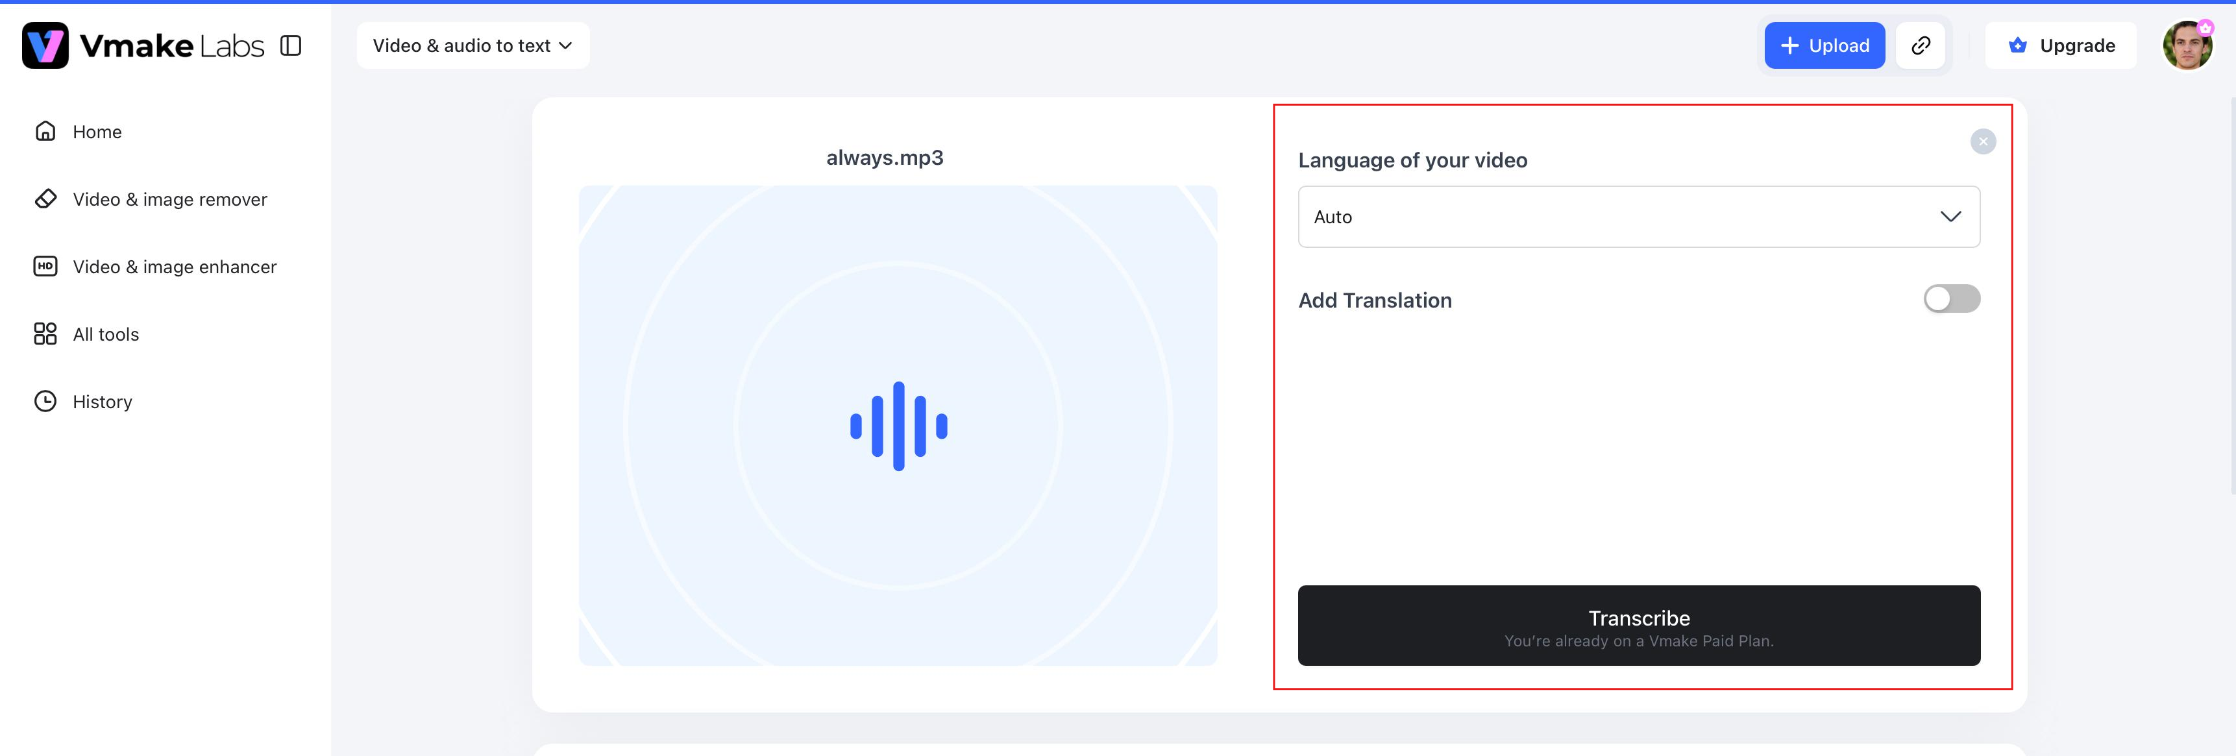Click the 'Language of your video' label
This screenshot has width=2236, height=756.
click(x=1412, y=160)
